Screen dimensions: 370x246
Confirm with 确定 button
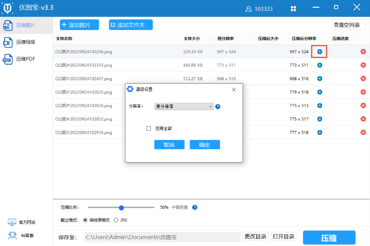(205, 145)
